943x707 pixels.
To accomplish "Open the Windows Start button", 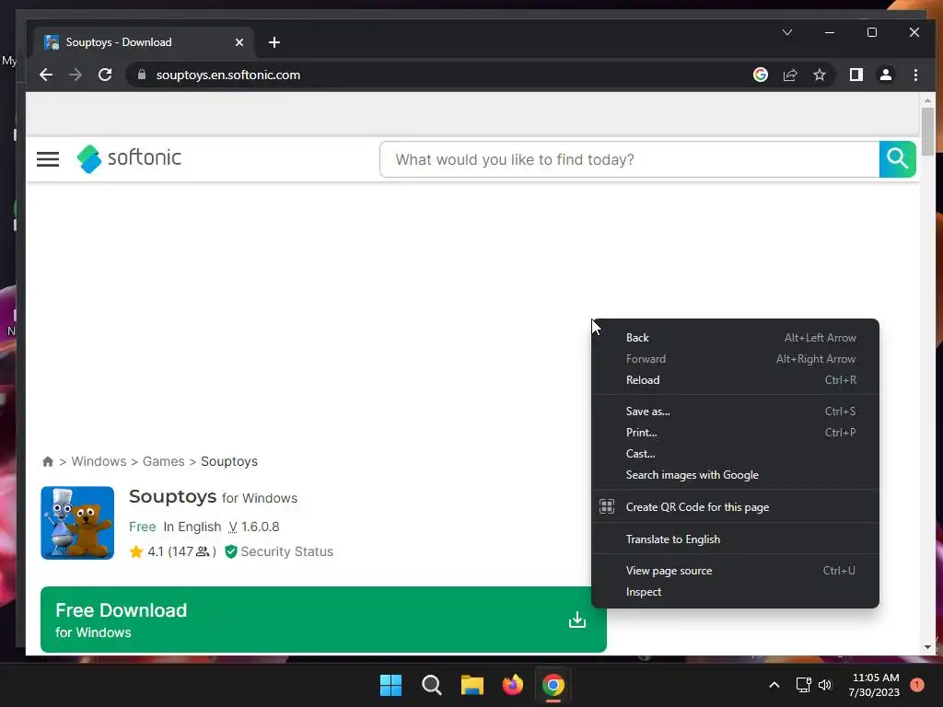I will click(390, 685).
